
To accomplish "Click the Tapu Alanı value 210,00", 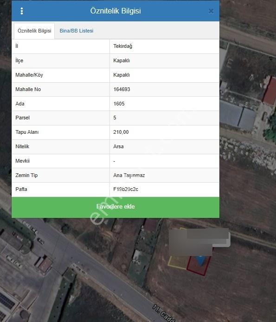I will [121, 132].
